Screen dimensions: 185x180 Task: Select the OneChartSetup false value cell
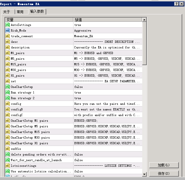[x=108, y=87]
